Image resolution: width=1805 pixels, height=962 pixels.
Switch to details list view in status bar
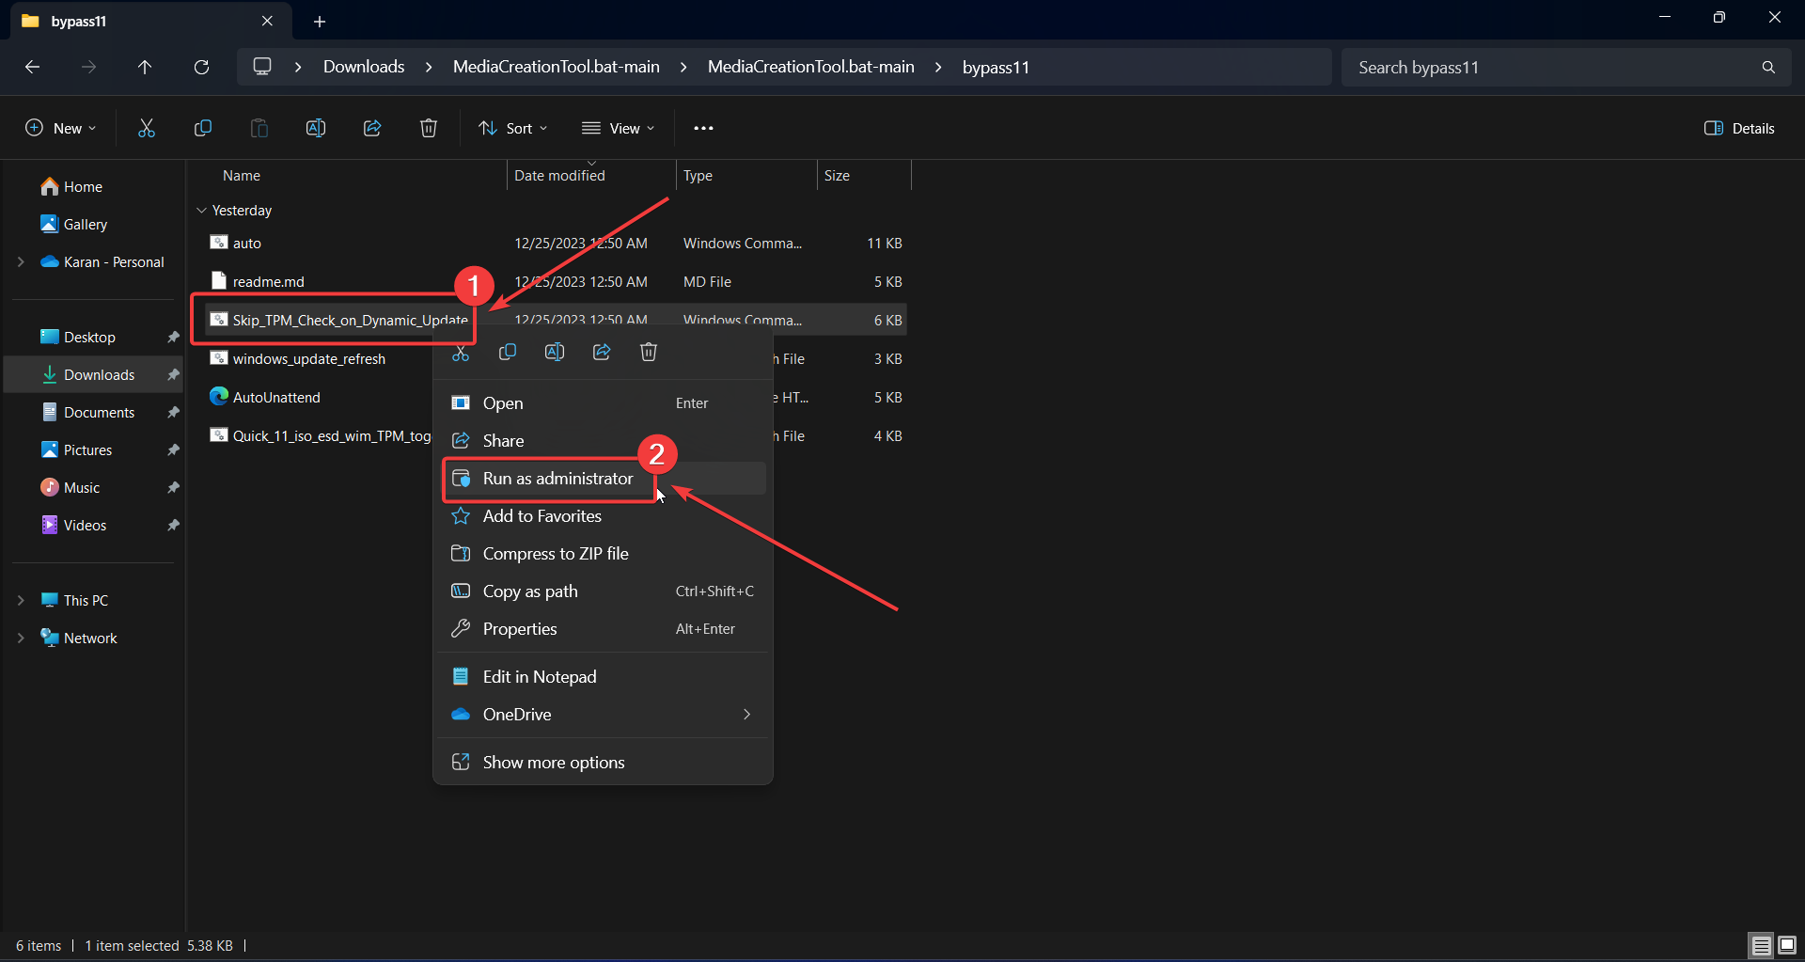pyautogui.click(x=1761, y=945)
